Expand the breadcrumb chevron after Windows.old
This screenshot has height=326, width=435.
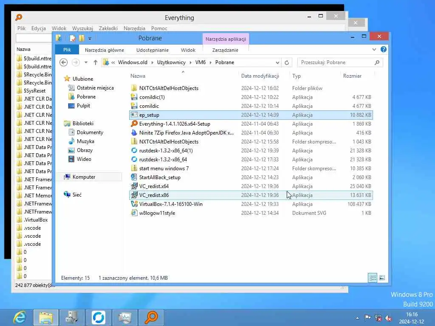tap(153, 63)
